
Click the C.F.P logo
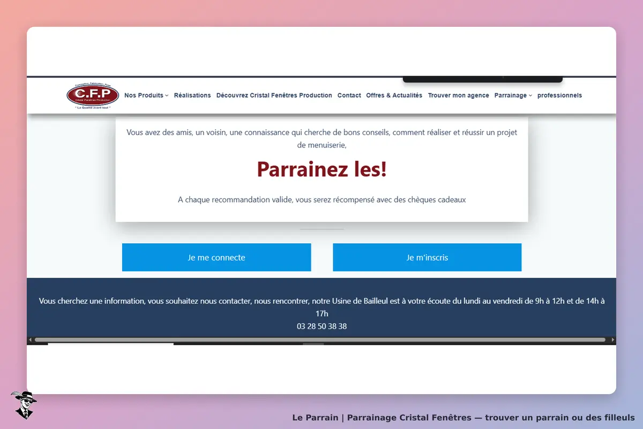[x=93, y=95]
